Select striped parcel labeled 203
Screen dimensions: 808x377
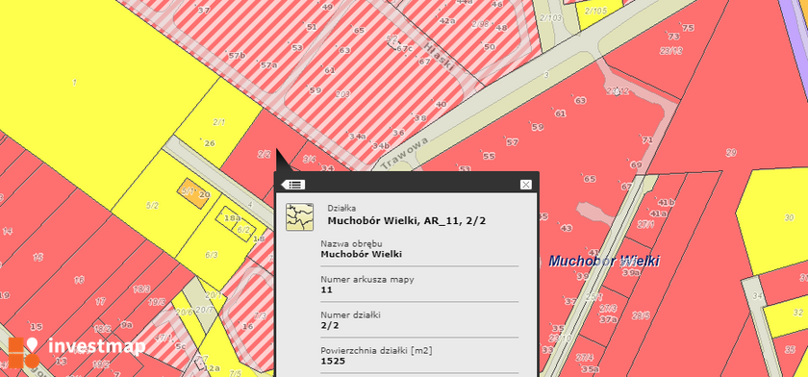pos(342,94)
